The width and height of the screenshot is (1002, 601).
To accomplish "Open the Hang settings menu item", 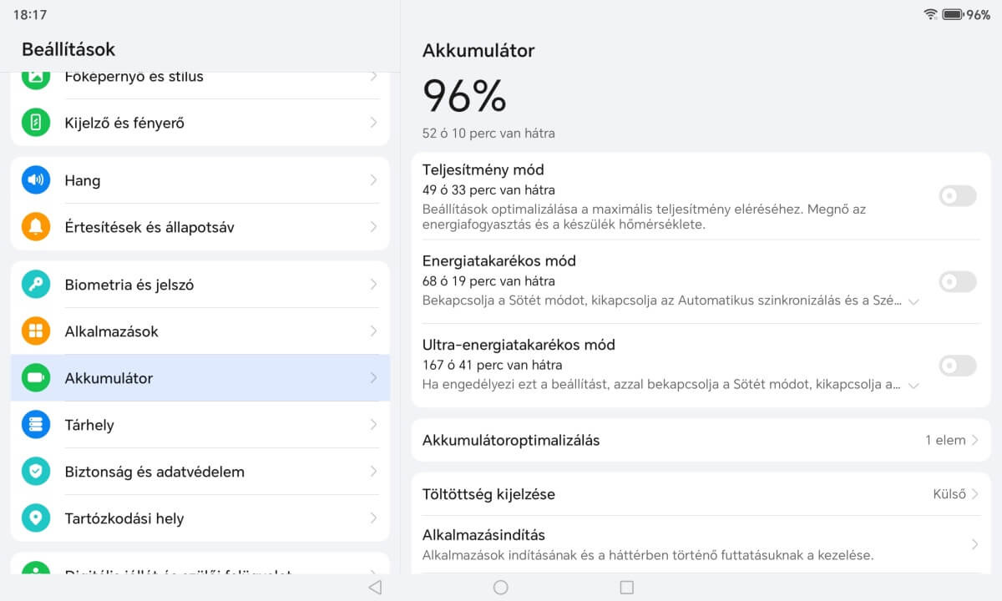I will click(200, 180).
